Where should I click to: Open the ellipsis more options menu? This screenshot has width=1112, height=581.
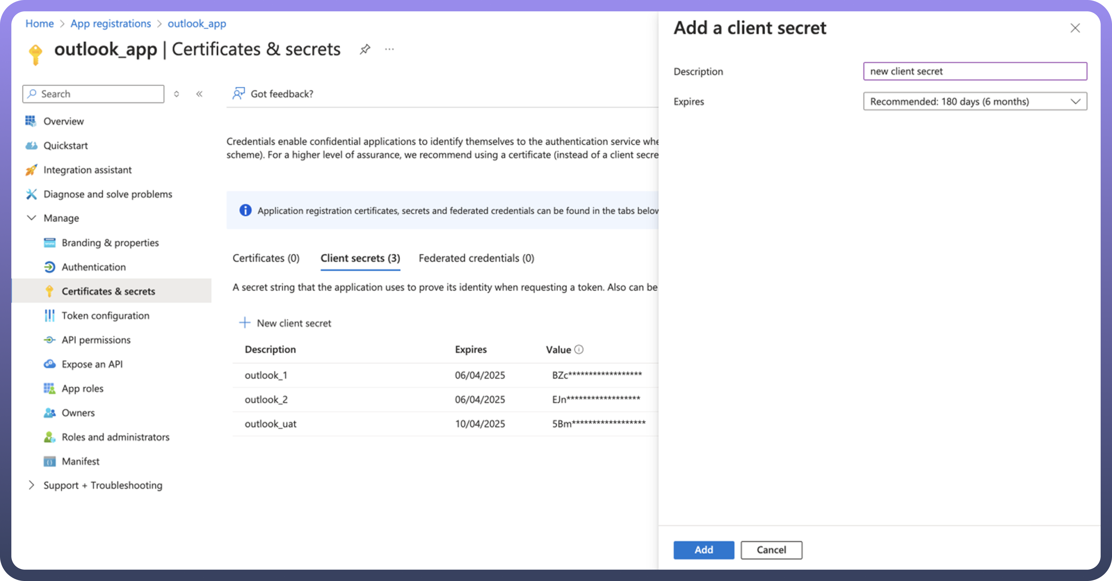click(x=389, y=49)
